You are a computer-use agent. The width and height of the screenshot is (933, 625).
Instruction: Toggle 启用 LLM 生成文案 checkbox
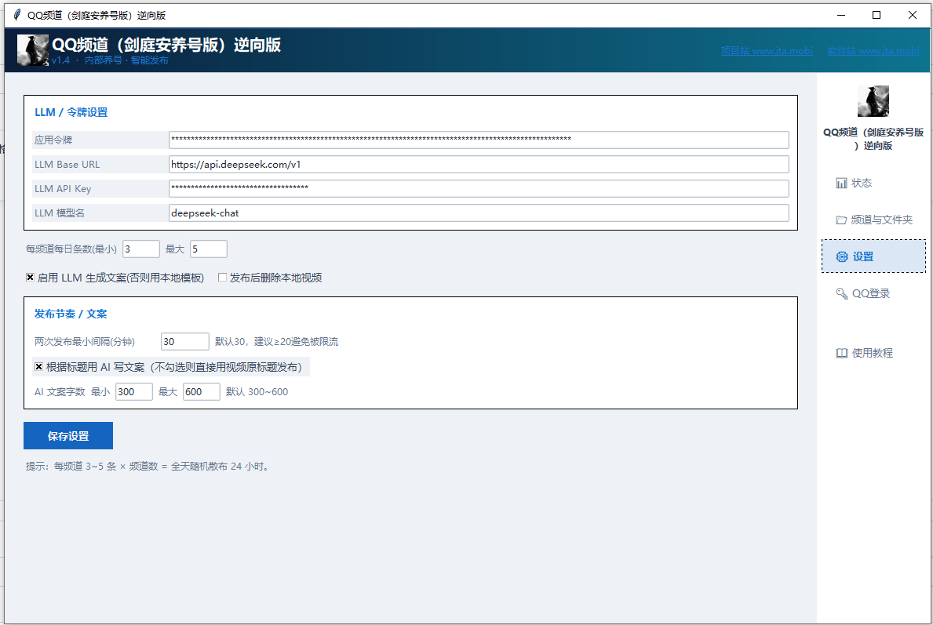pyautogui.click(x=31, y=277)
